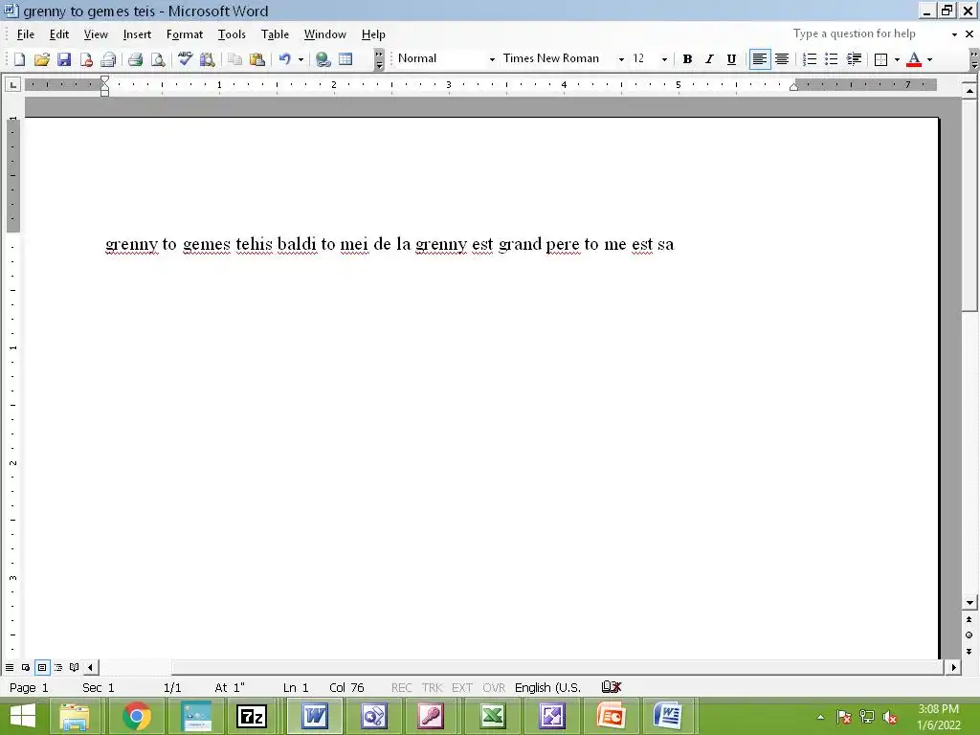Click the E-mail toolbar icon
This screenshot has height=735, width=980.
(x=108, y=59)
